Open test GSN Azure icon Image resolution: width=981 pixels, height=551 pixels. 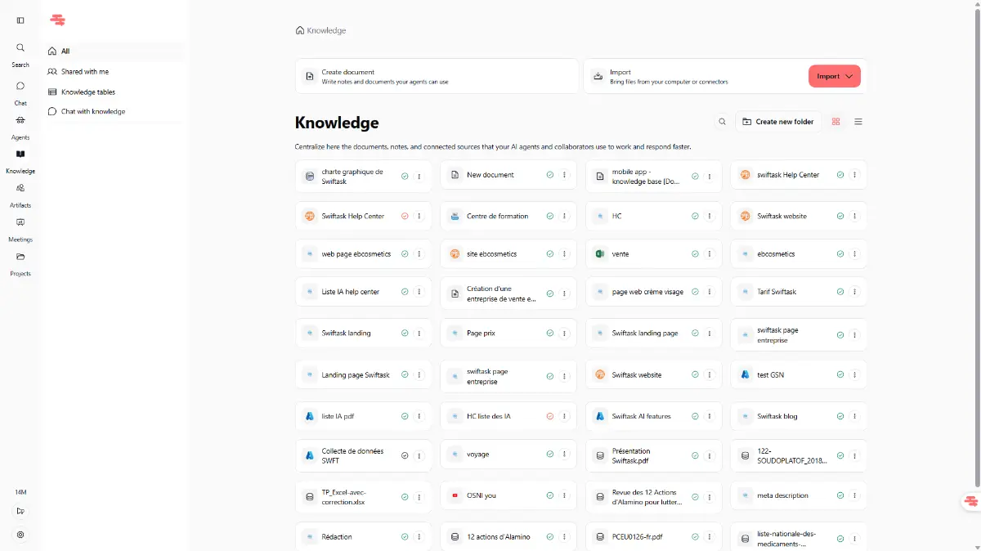pos(745,374)
